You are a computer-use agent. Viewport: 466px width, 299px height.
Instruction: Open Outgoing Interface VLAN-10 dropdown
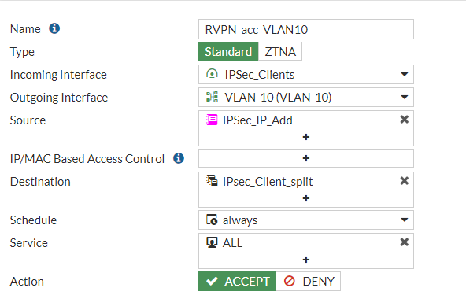coord(306,98)
